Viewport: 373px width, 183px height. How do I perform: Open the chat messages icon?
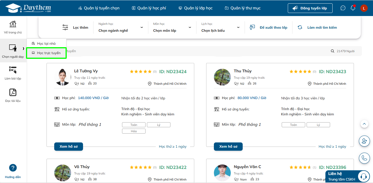pyautogui.click(x=343, y=8)
